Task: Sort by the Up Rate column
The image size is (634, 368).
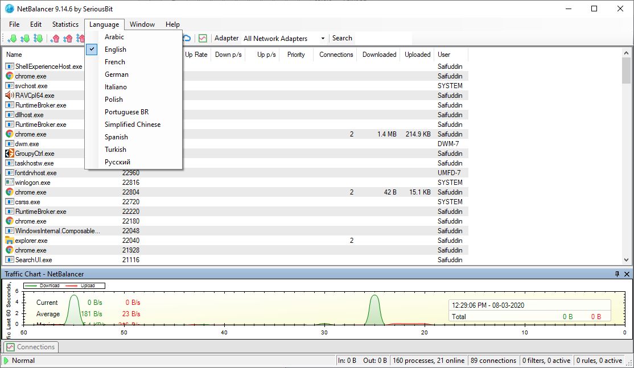Action: pyautogui.click(x=196, y=55)
